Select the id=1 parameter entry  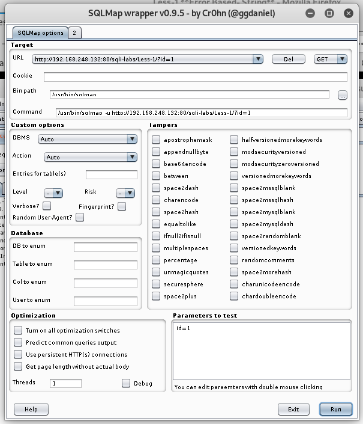(184, 328)
